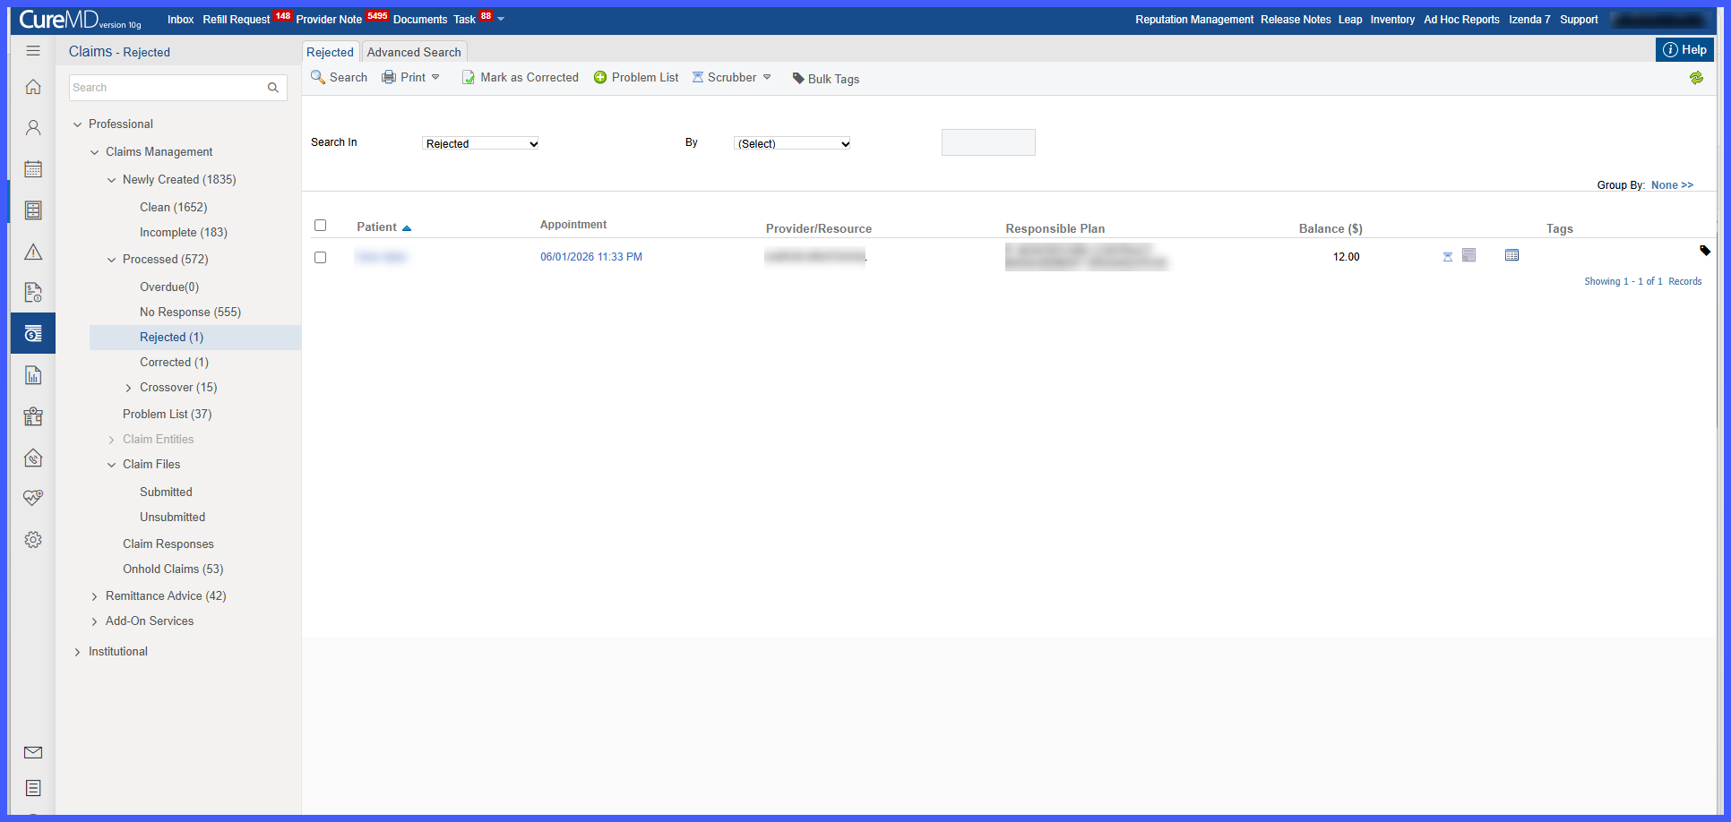Open the file cabinet icon in sidebar
Viewport: 1731px width, 822px height.
(33, 210)
